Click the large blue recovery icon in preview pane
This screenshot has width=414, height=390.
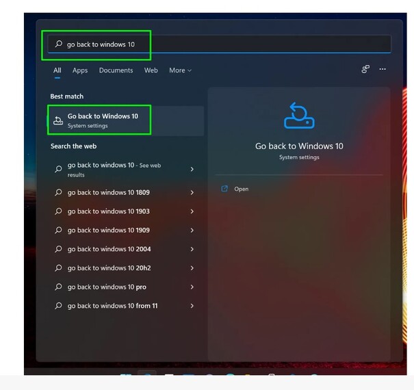coord(299,116)
